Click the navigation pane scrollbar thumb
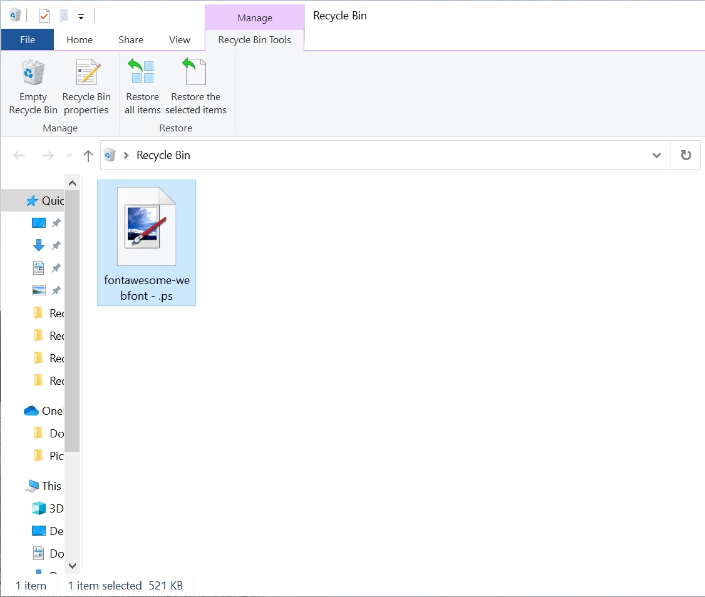 coord(73,320)
